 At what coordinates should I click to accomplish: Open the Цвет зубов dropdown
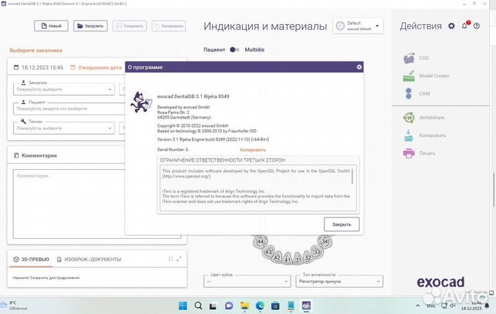point(246,282)
